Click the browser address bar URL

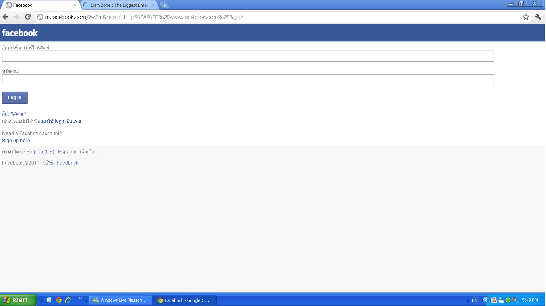pyautogui.click(x=144, y=17)
